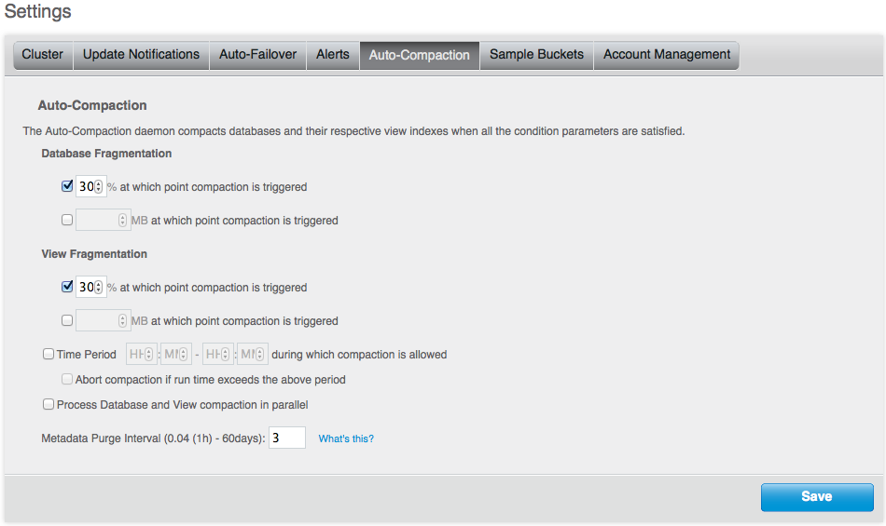Screen dimensions: 886x526
Task: Click View Fragmentation percentage stepper arrows
Action: click(99, 287)
